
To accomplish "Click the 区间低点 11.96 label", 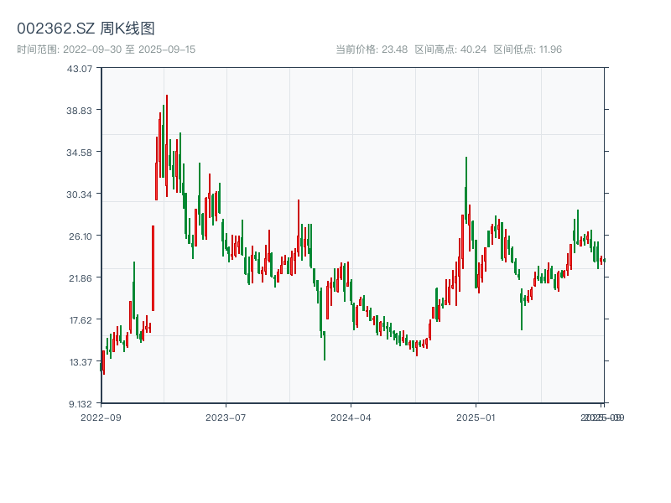I will click(528, 49).
